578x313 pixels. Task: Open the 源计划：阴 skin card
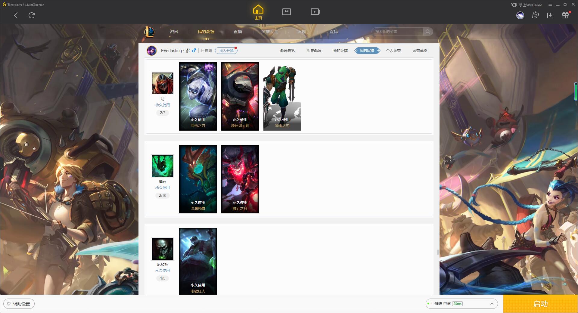[x=240, y=96]
